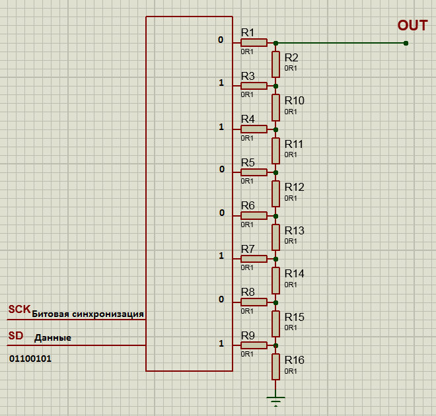The image size is (436, 416).
Task: Click the 01100101 data text
Action: pos(30,359)
